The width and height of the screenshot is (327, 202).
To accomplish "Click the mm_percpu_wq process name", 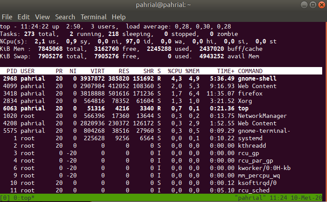I will [259, 176].
